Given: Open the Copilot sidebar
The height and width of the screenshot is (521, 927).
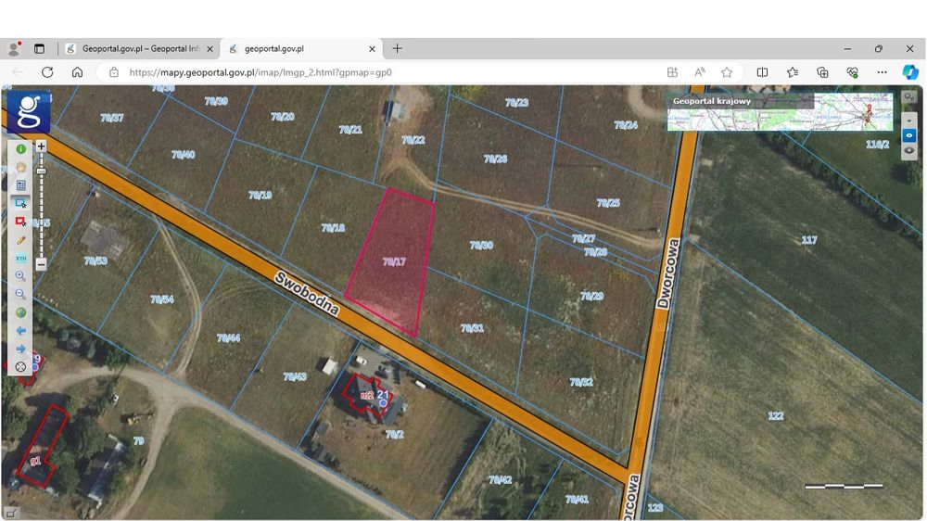Looking at the screenshot, I should point(910,72).
